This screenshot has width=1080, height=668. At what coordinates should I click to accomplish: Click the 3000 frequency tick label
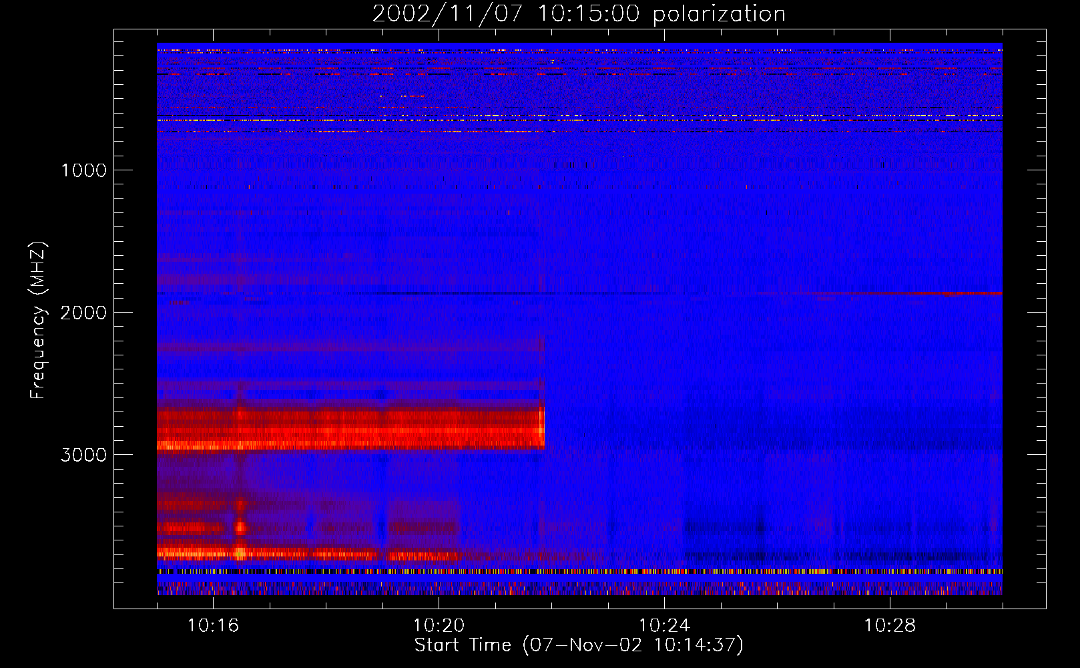coord(83,455)
